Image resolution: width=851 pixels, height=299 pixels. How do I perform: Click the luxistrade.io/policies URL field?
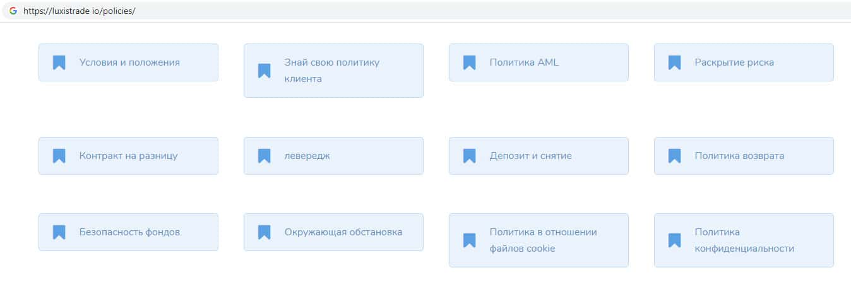pyautogui.click(x=425, y=11)
